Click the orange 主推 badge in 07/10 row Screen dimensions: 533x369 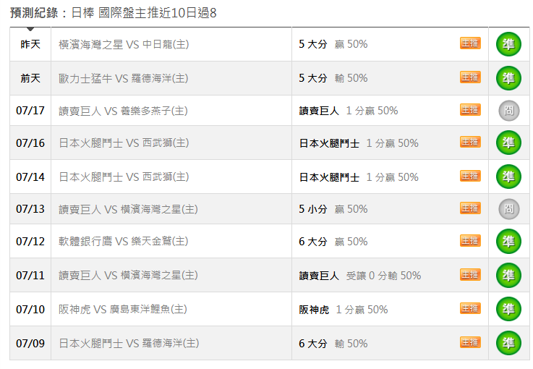tap(470, 308)
